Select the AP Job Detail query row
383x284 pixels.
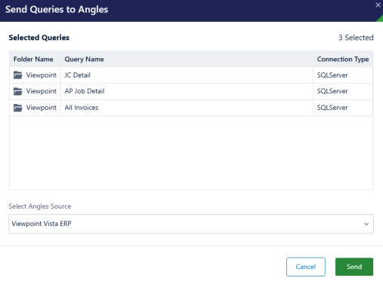point(191,91)
